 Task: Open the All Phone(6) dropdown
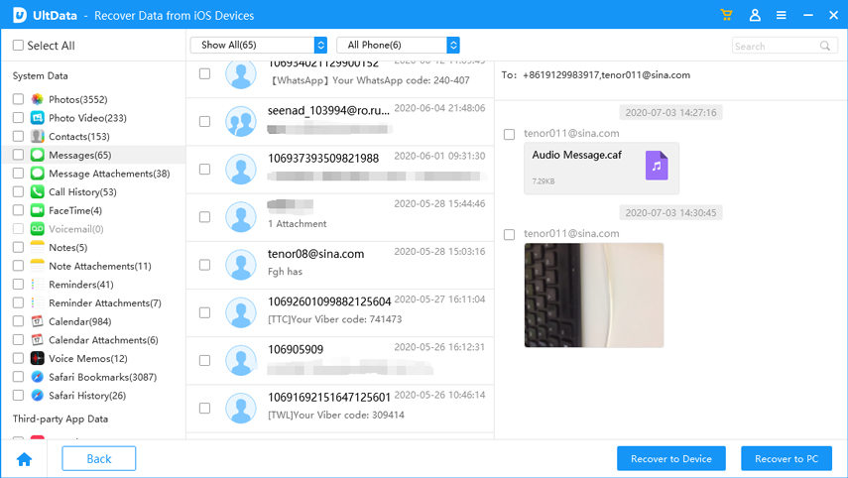point(398,45)
